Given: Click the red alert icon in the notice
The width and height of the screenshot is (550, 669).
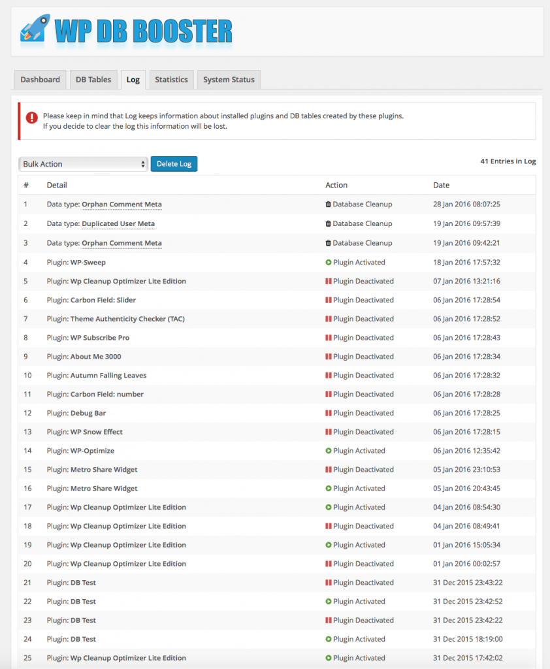Looking at the screenshot, I should (x=31, y=118).
